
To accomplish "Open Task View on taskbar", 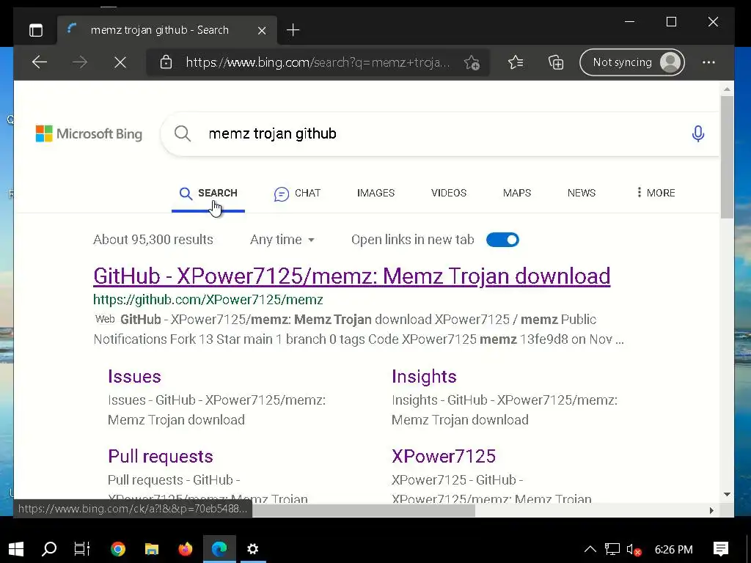I will [x=82, y=549].
